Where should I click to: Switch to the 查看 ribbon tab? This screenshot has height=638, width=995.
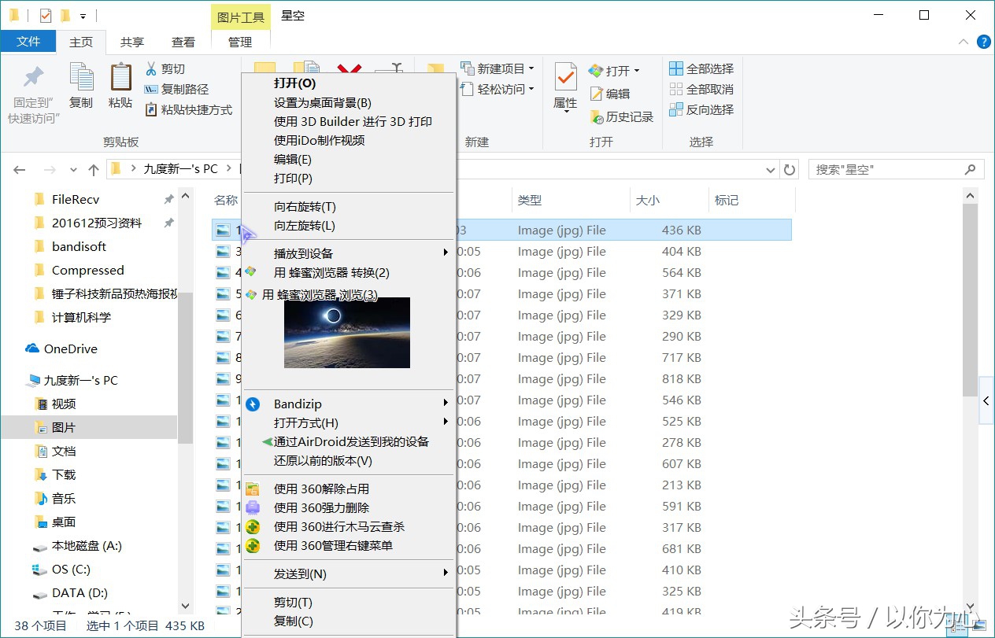183,42
